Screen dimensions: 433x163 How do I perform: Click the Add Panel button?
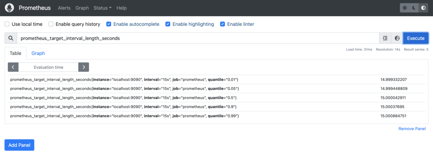click(x=19, y=145)
